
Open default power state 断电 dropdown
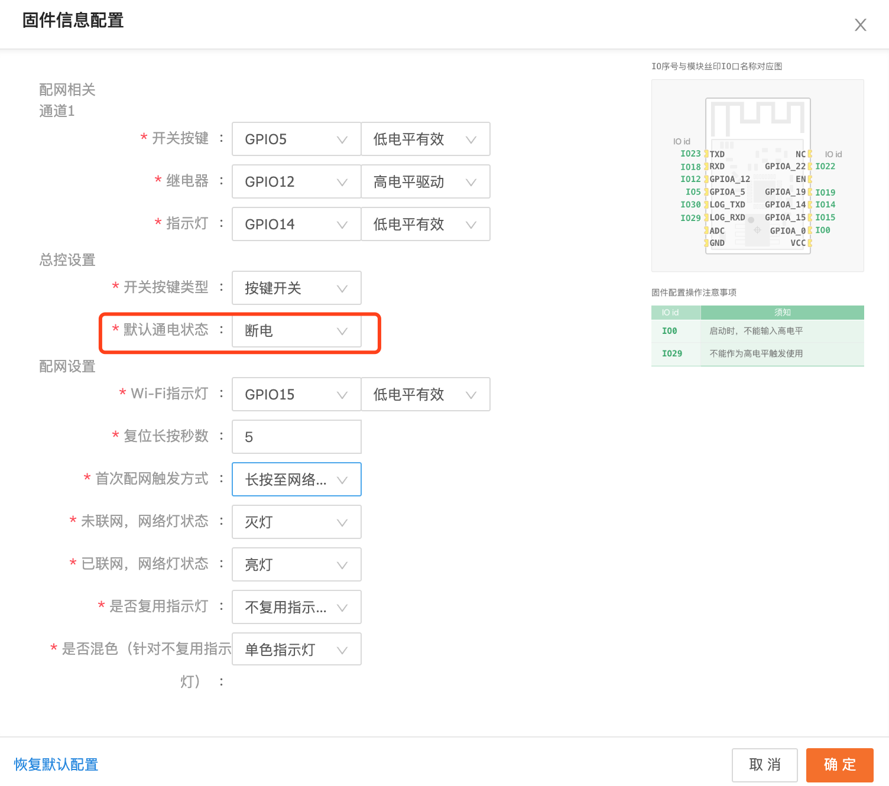[296, 331]
